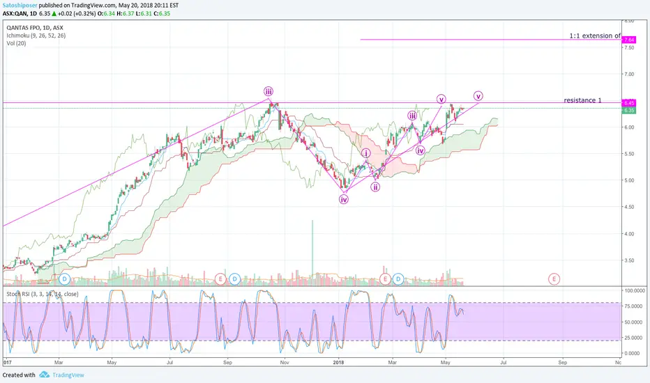The width and height of the screenshot is (650, 383).
Task: Click the 'Created with' footer text
Action: coord(19,375)
